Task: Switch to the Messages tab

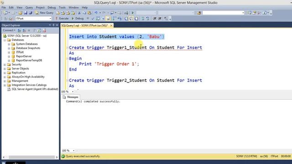Action: click(x=71, y=97)
